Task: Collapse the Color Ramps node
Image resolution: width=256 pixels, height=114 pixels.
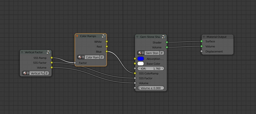Action: [x=77, y=36]
